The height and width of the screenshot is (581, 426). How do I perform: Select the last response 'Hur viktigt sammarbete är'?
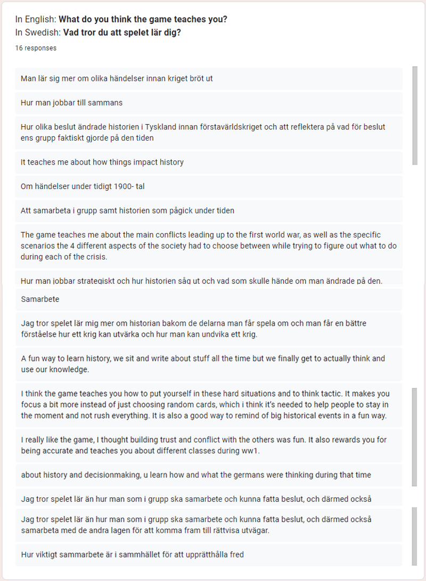coord(209,555)
